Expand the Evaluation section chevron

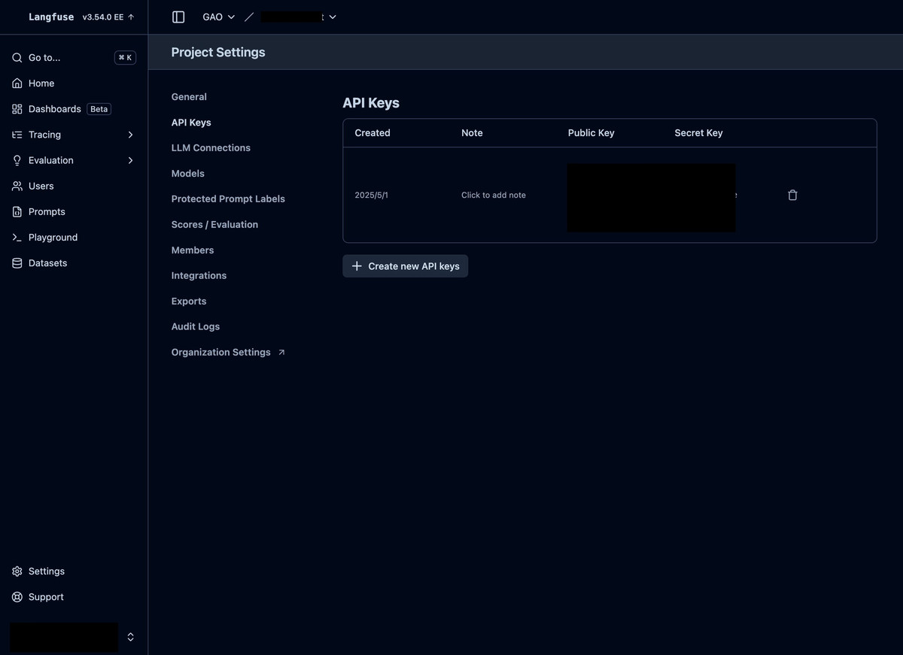[130, 160]
